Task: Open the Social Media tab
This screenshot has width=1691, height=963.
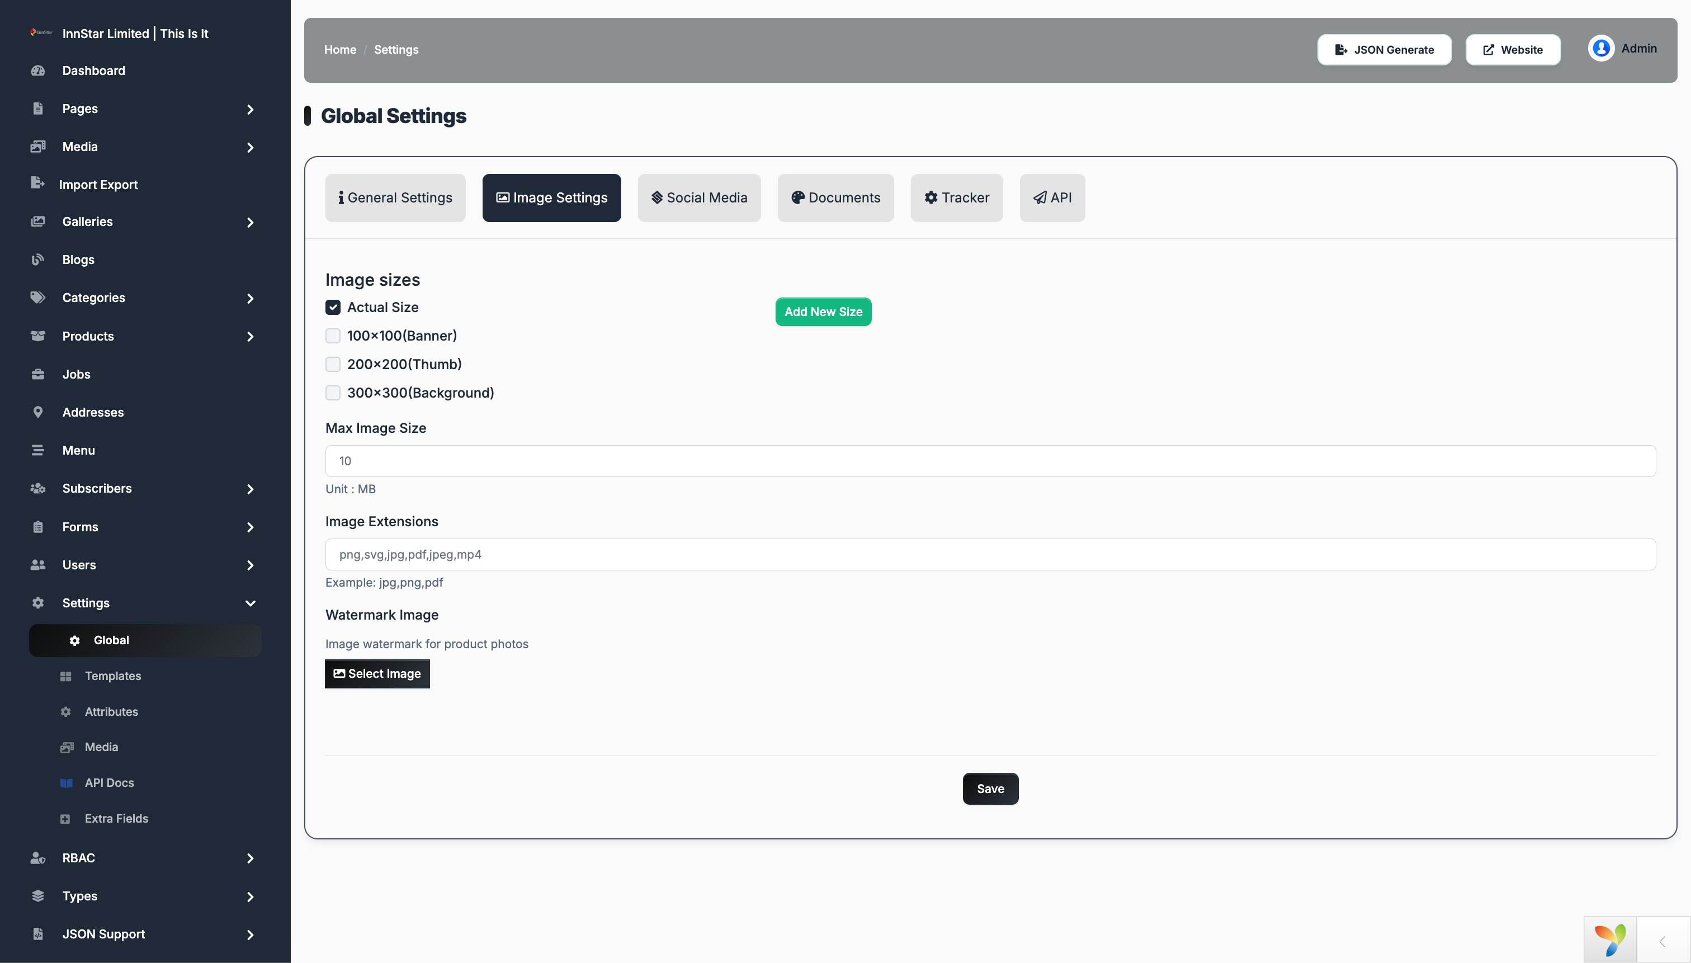Action: (x=699, y=198)
